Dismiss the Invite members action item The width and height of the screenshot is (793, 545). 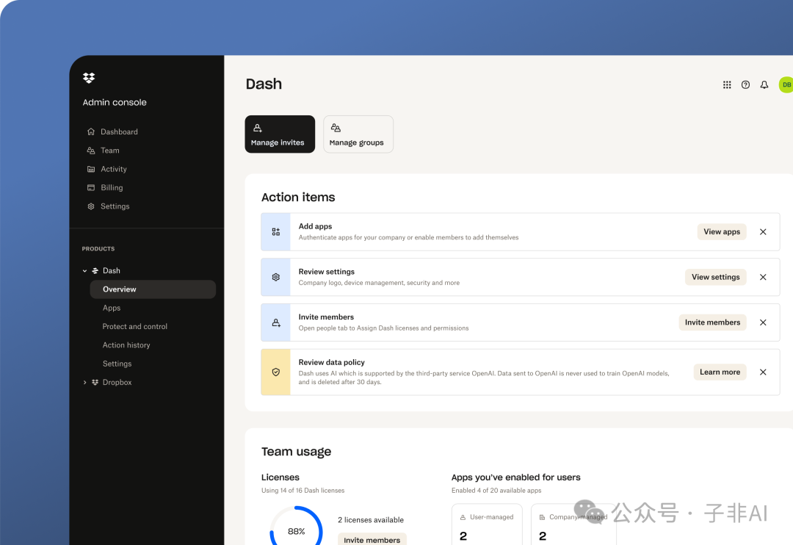point(763,322)
